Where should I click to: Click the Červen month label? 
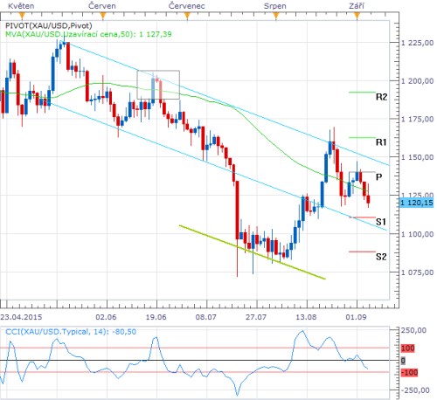click(102, 6)
